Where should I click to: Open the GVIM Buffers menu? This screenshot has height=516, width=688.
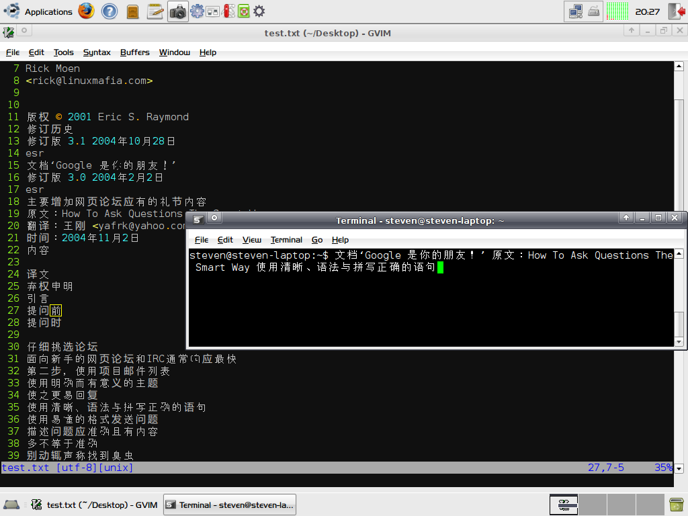tap(134, 52)
